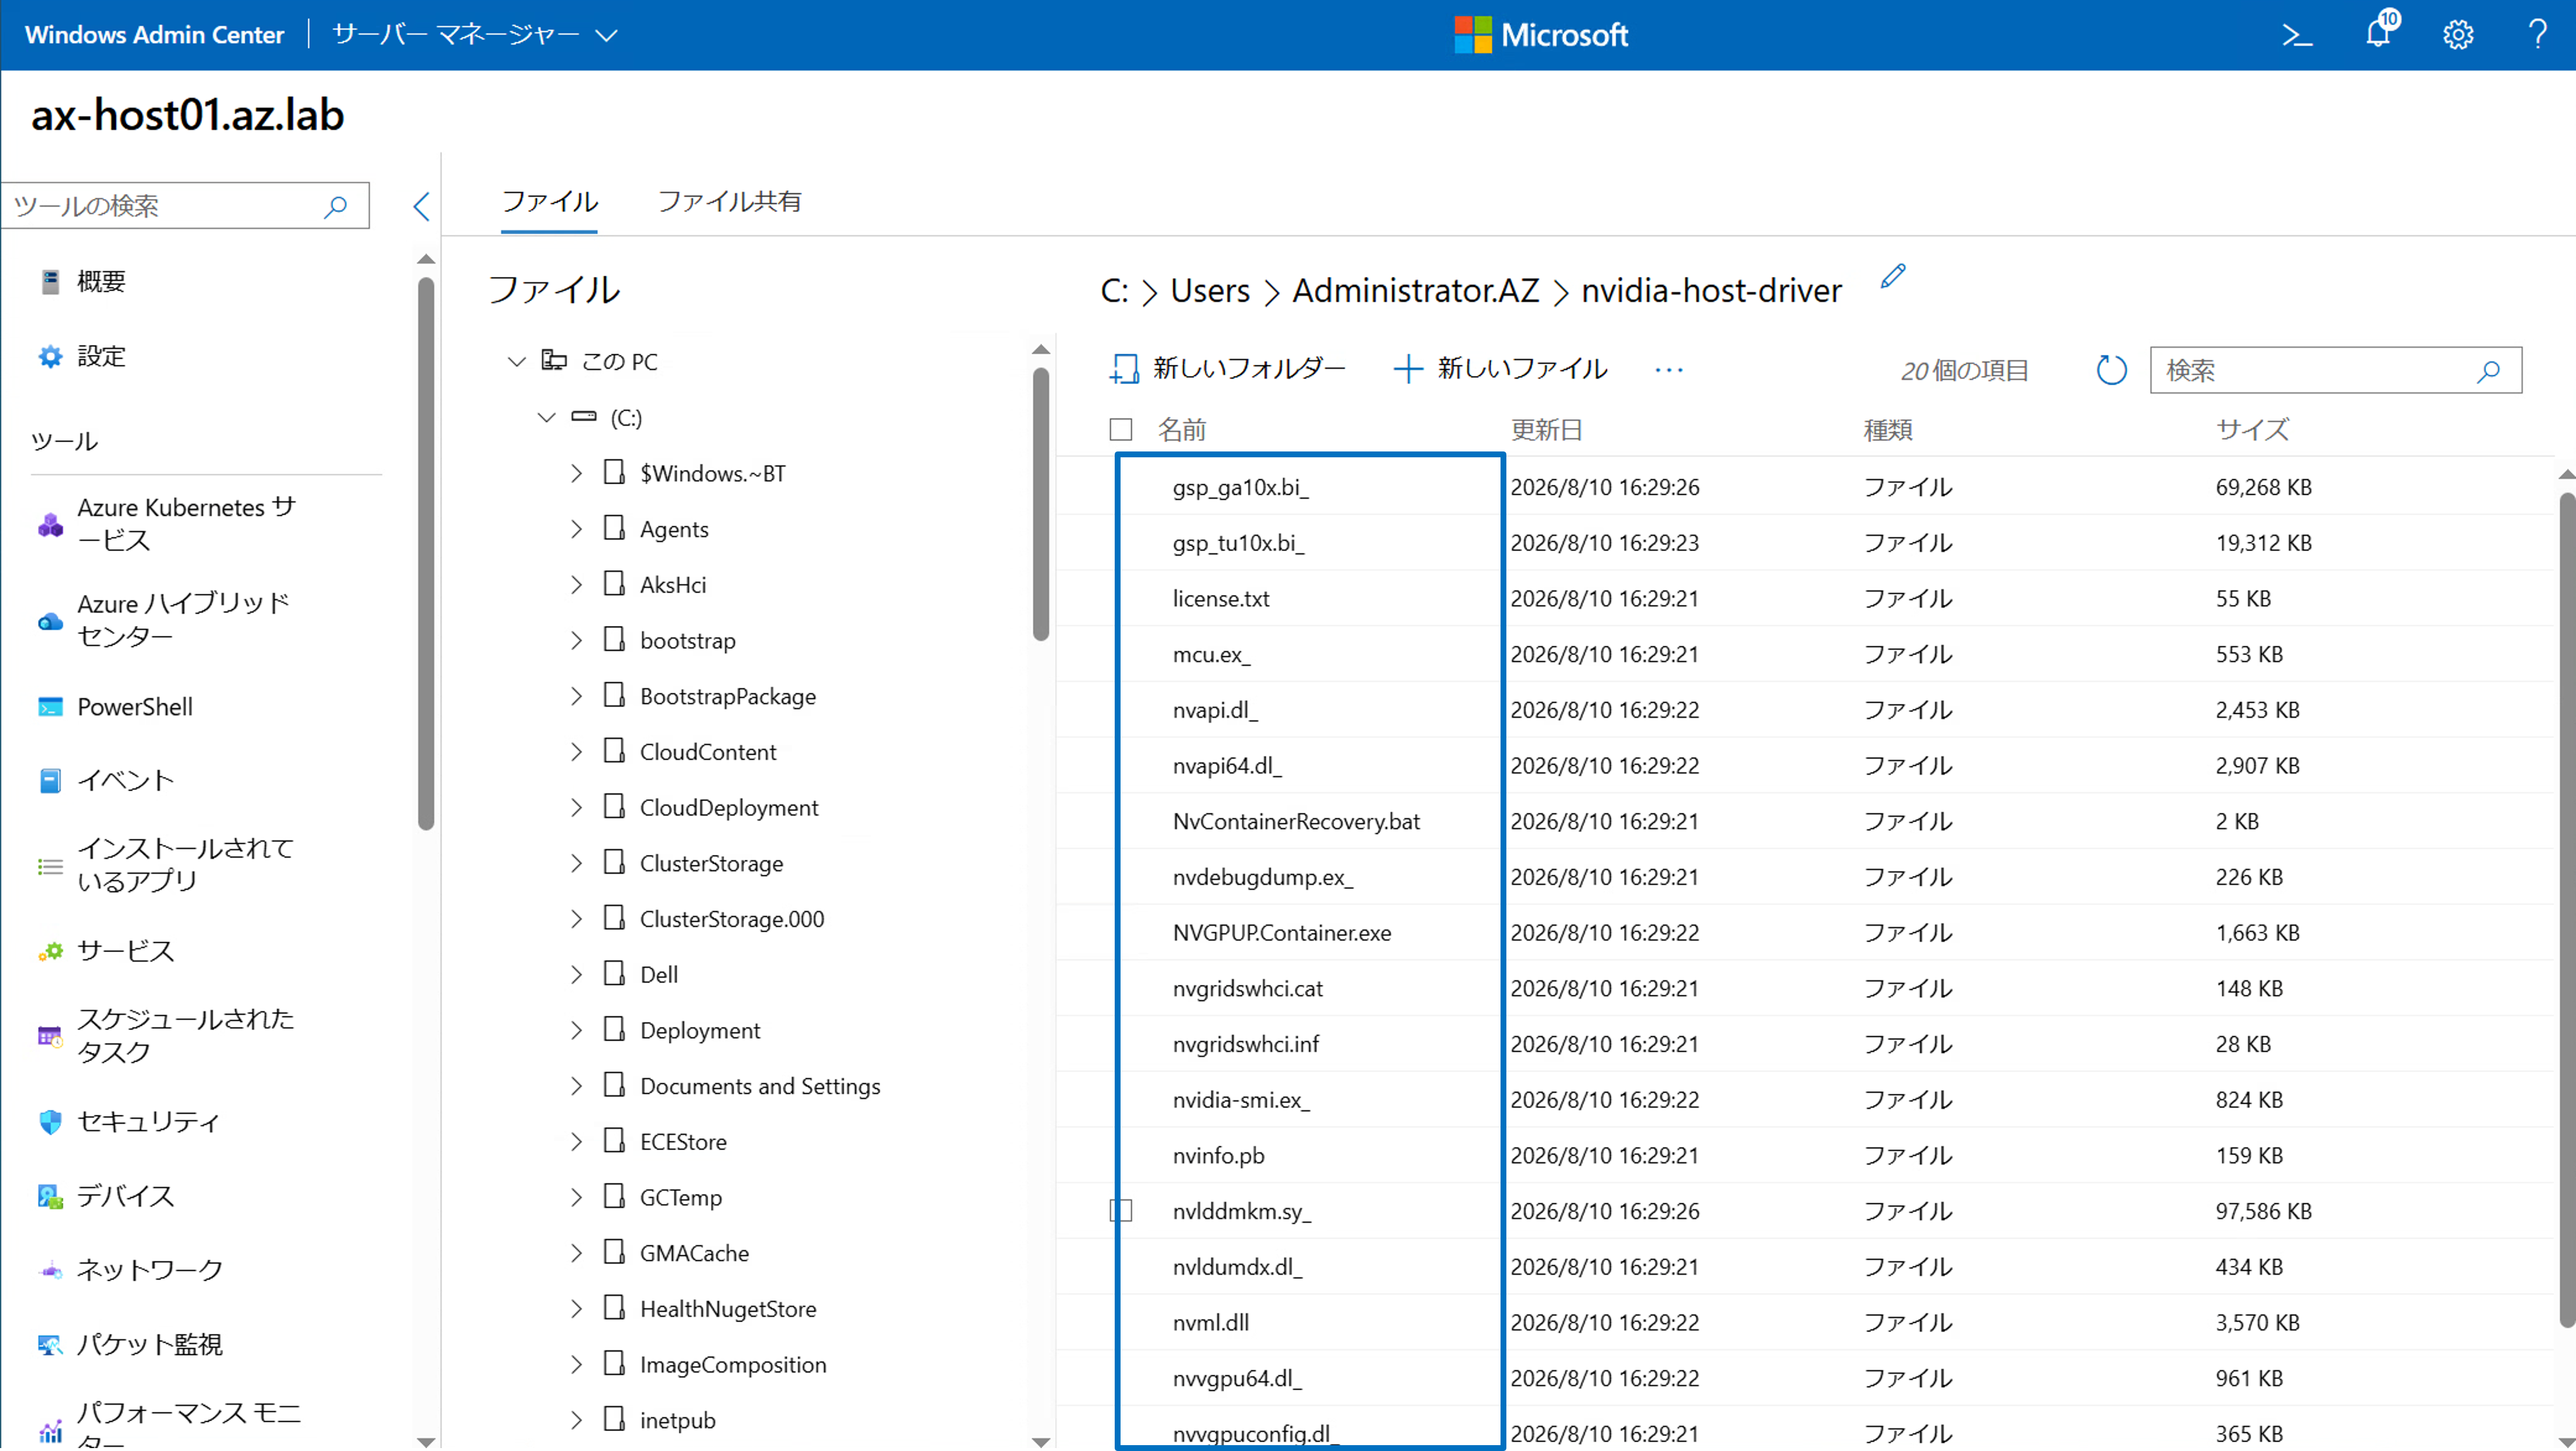Open インストールされているアプリ tool
The width and height of the screenshot is (2576, 1451).
pyautogui.click(x=166, y=865)
